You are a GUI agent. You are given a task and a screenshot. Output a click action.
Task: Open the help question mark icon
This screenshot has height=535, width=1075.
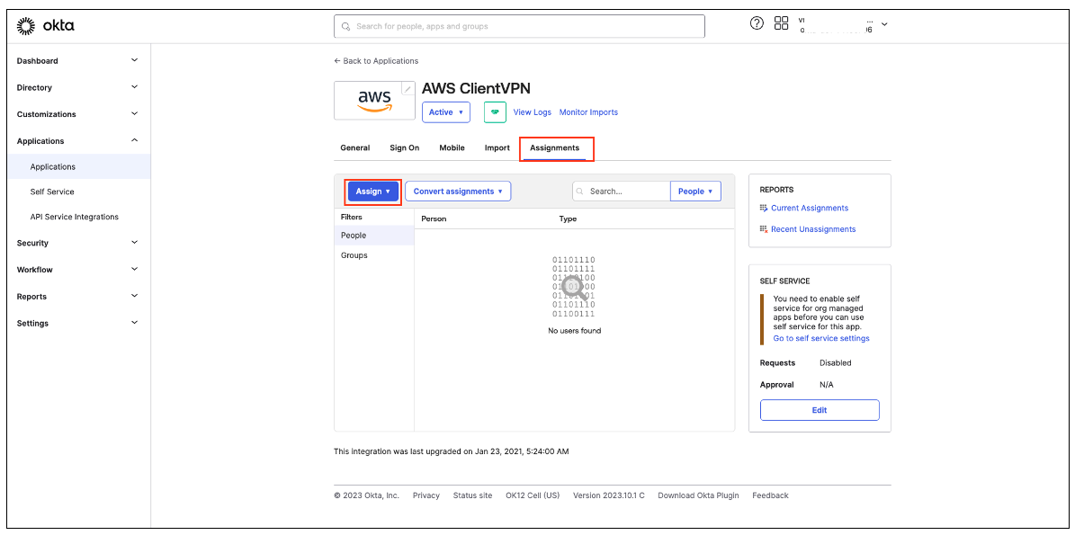757,23
